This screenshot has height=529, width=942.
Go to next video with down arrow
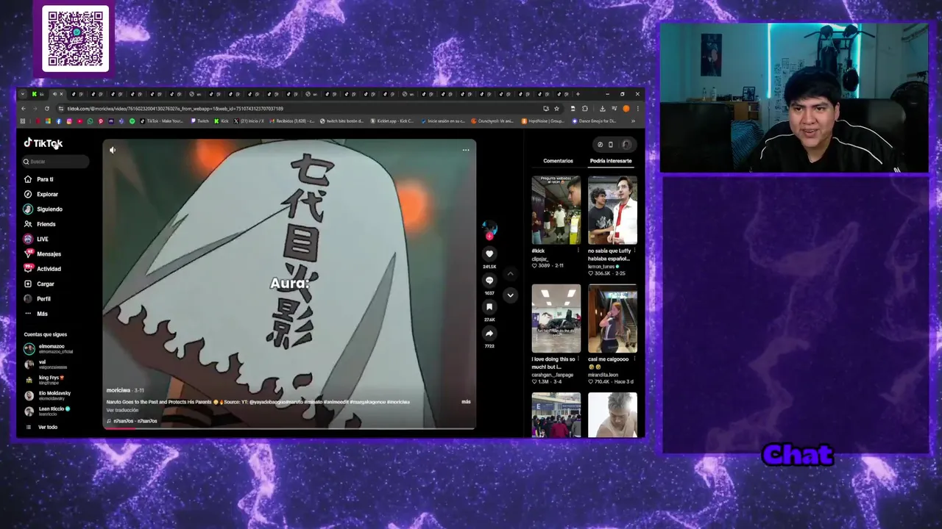pos(510,295)
